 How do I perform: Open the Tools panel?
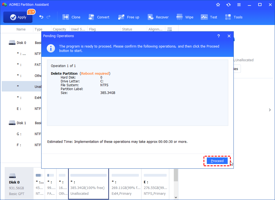click(x=233, y=17)
